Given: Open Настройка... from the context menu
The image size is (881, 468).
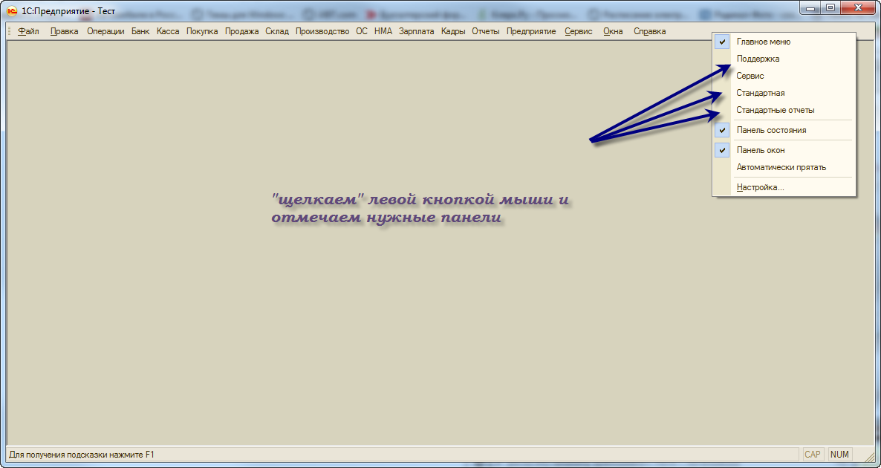Looking at the screenshot, I should 760,187.
